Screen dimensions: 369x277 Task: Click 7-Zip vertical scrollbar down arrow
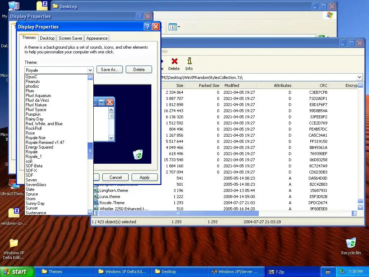[360, 207]
